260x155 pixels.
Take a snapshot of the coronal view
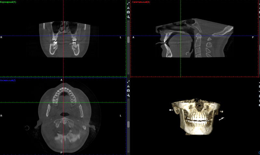128,12
